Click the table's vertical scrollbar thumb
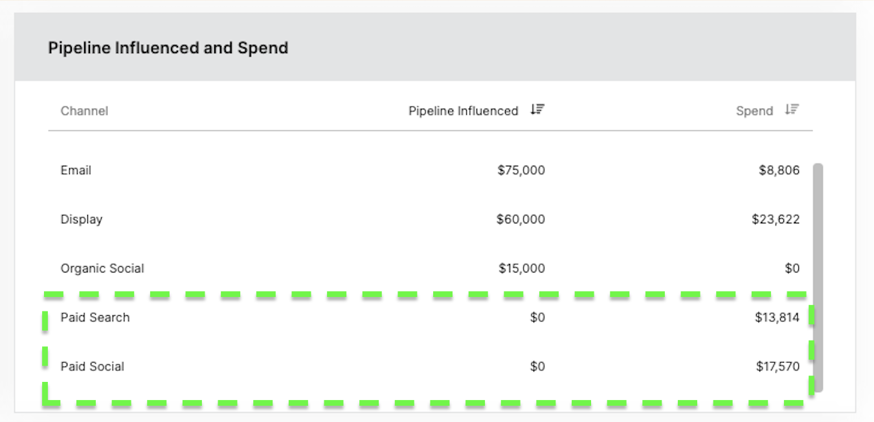 818,278
